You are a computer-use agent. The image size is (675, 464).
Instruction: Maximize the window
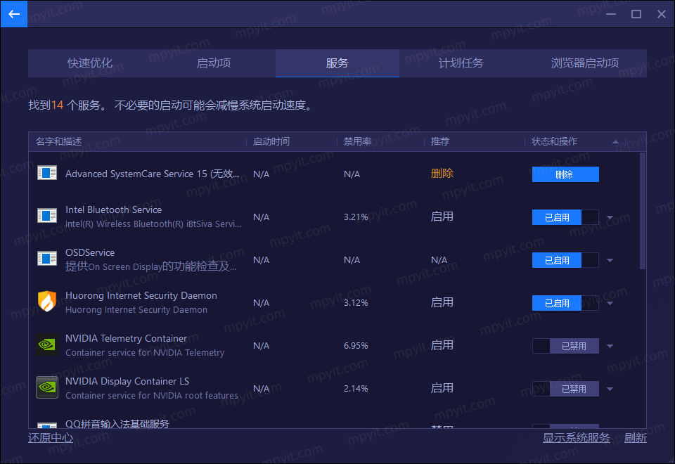coord(636,14)
